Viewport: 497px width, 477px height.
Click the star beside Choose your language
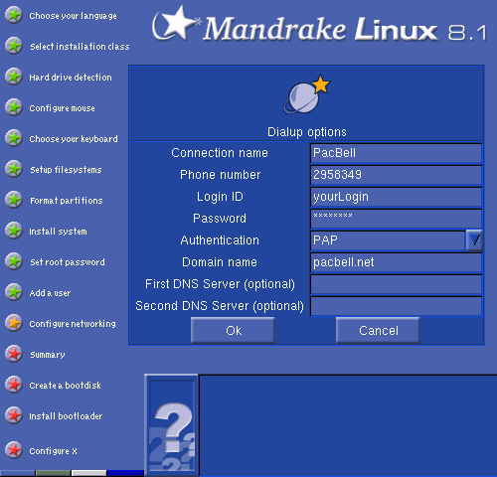[x=14, y=15]
